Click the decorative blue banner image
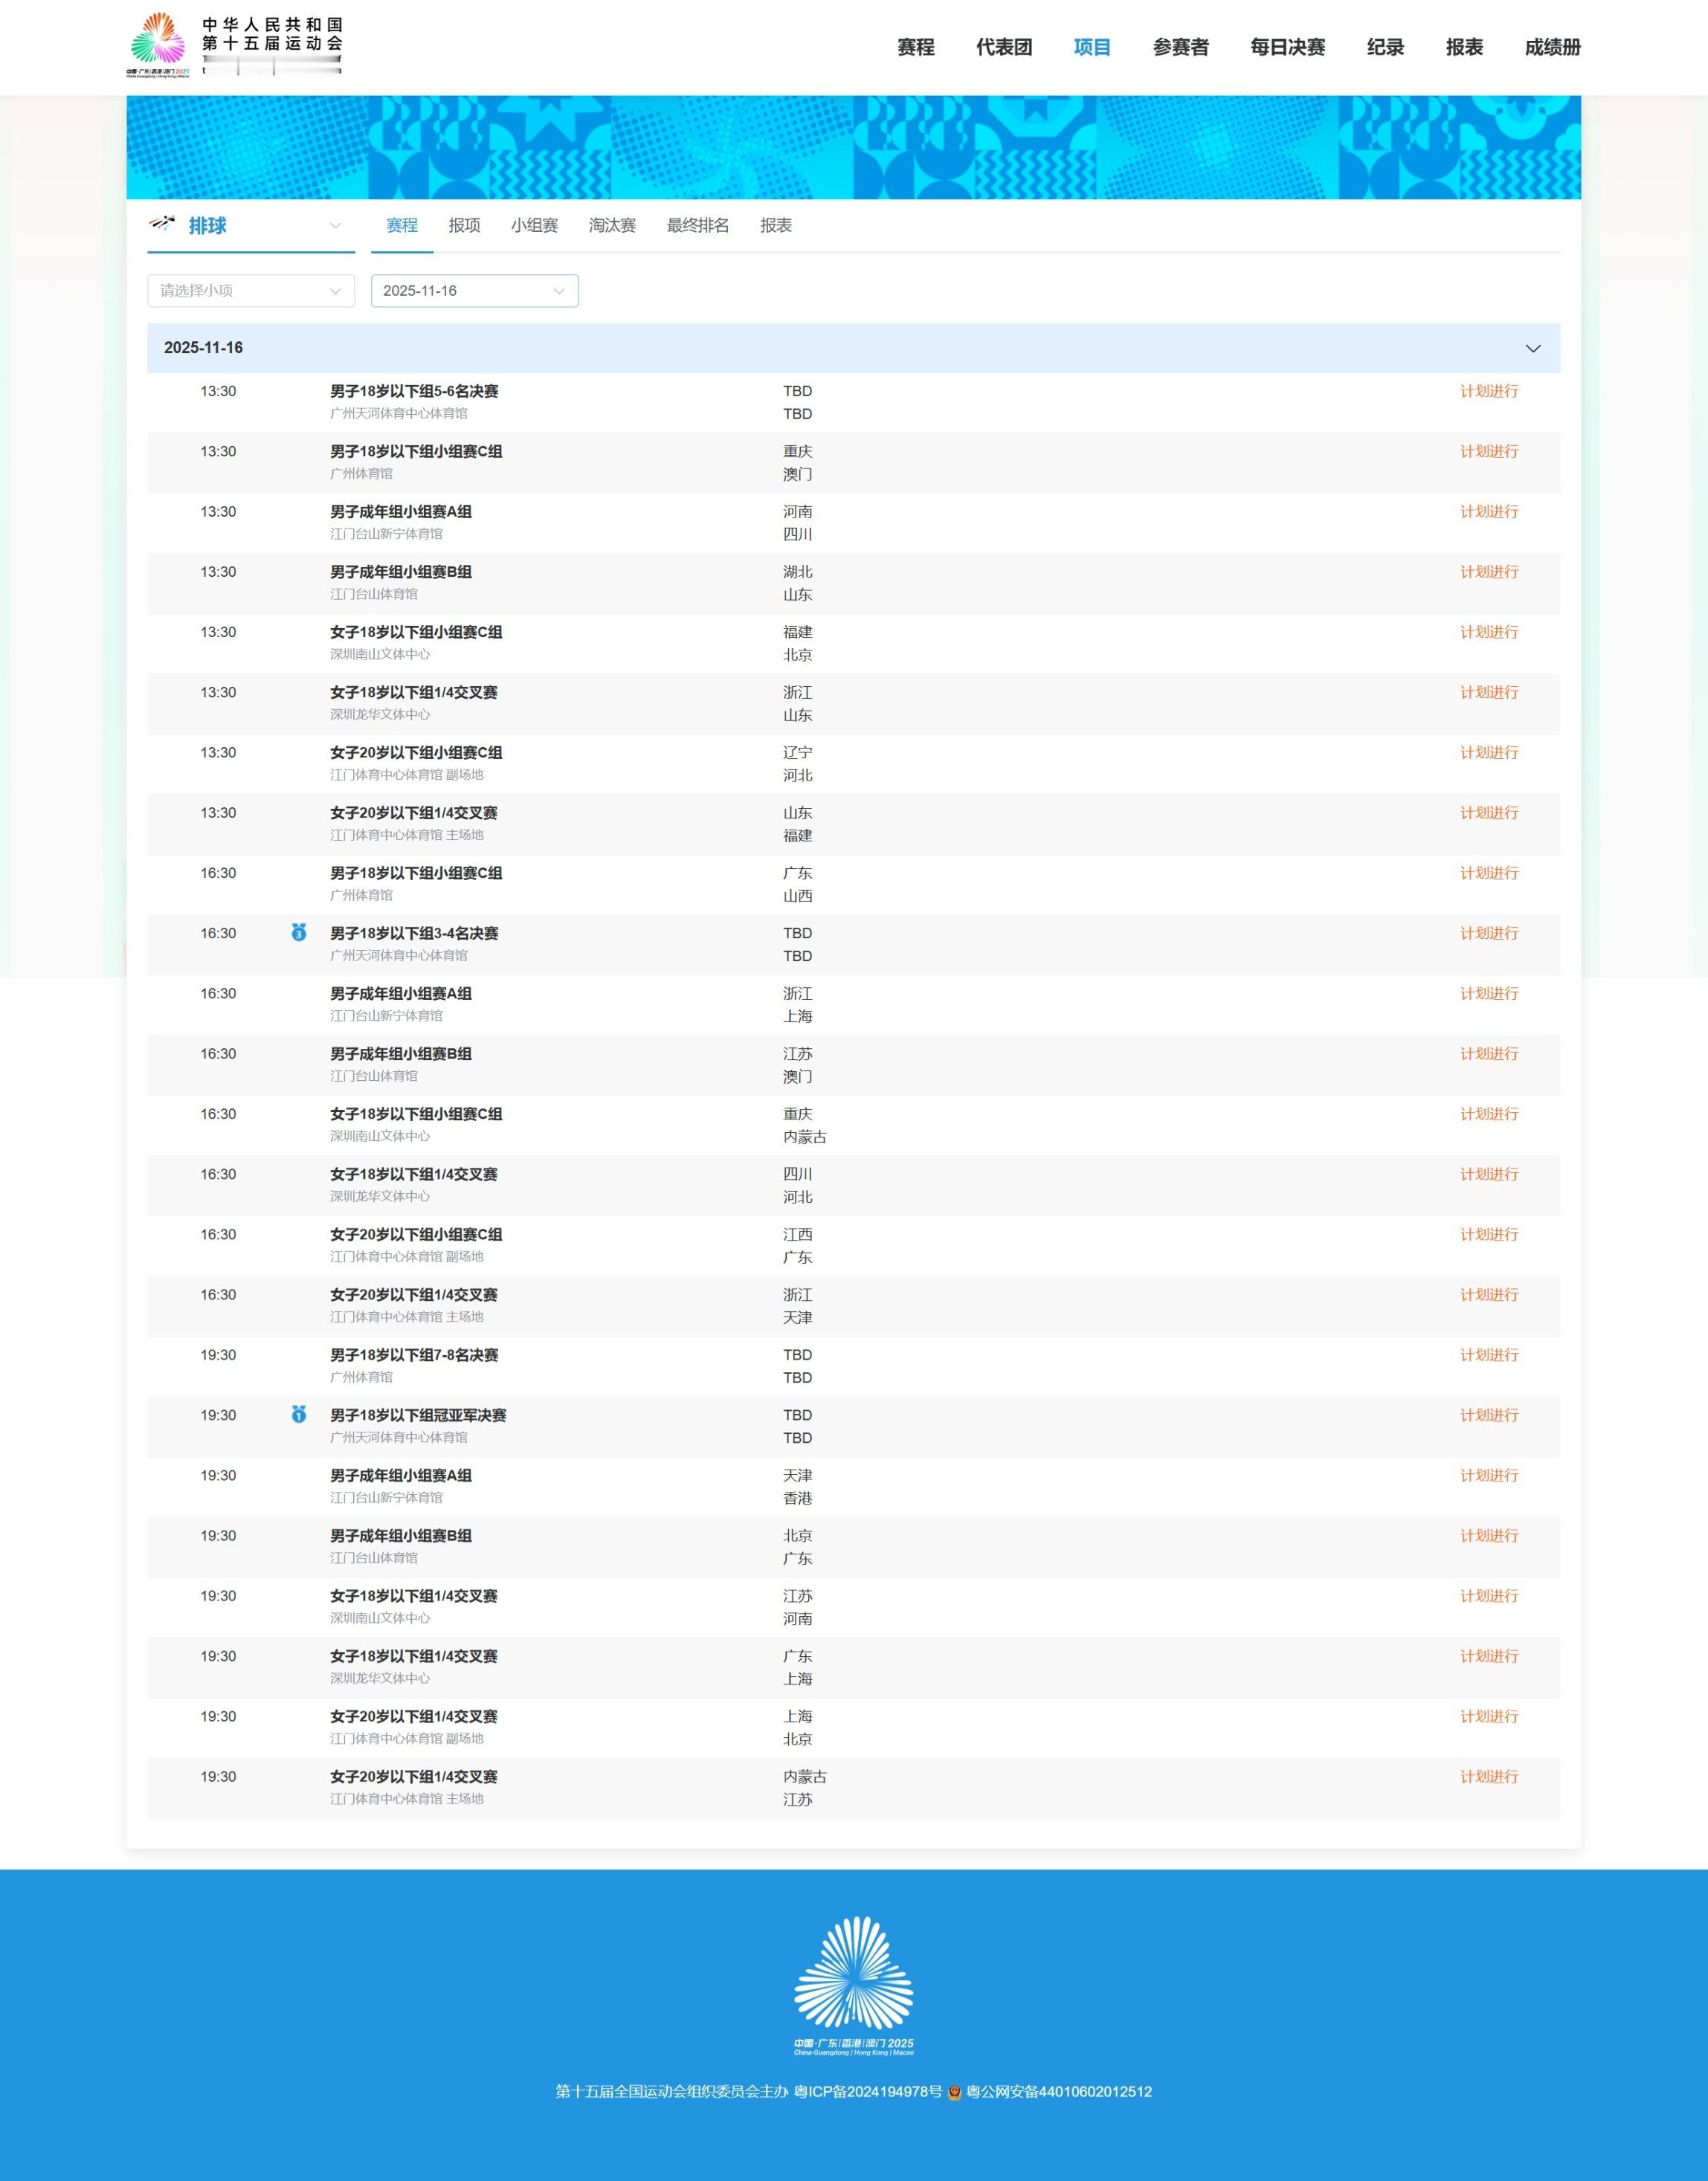 (853, 148)
